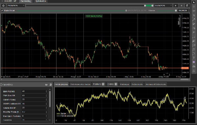Switch to the Backtesting tab
The height and width of the screenshot is (125, 197).
click(26, 1)
